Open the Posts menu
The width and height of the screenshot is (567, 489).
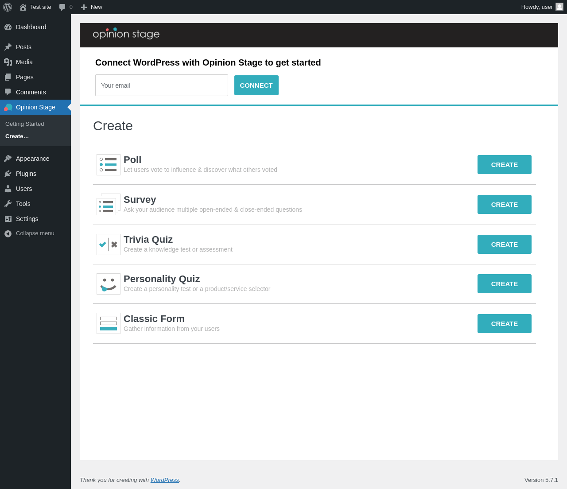35,47
